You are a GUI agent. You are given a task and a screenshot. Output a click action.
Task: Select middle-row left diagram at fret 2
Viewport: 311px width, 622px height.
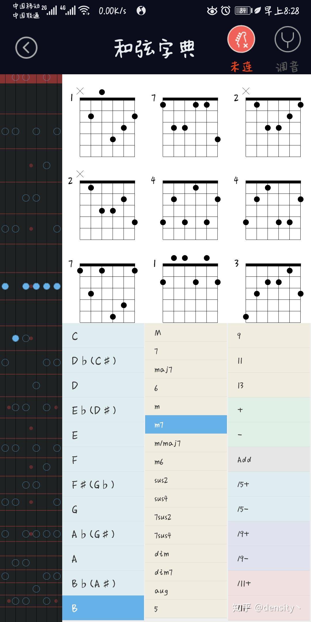click(x=104, y=205)
